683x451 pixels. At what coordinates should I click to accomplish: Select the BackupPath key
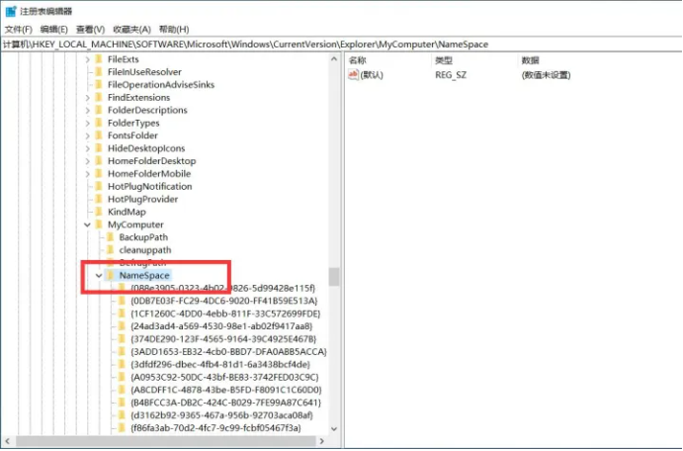143,237
